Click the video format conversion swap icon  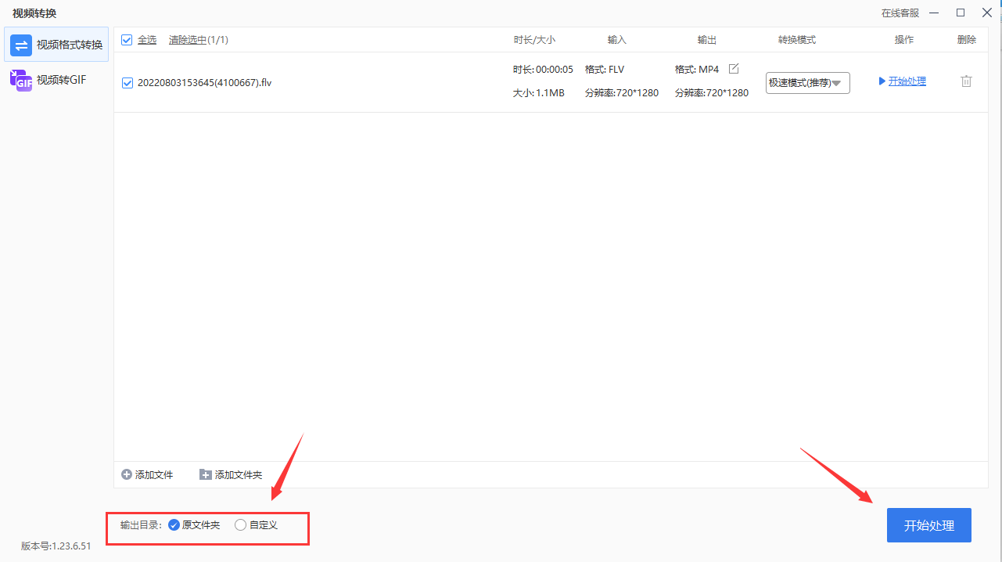point(21,45)
